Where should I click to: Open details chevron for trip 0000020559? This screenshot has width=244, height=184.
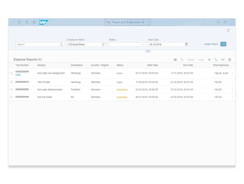click(232, 73)
